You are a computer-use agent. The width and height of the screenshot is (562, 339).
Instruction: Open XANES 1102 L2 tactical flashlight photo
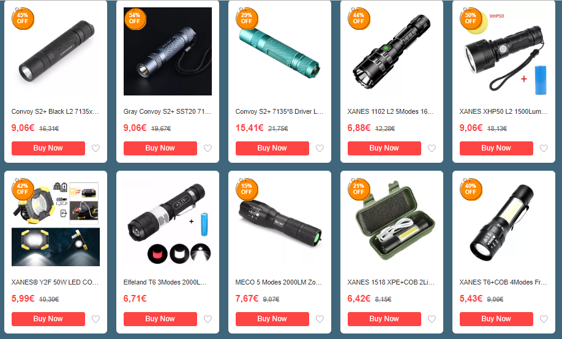391,51
